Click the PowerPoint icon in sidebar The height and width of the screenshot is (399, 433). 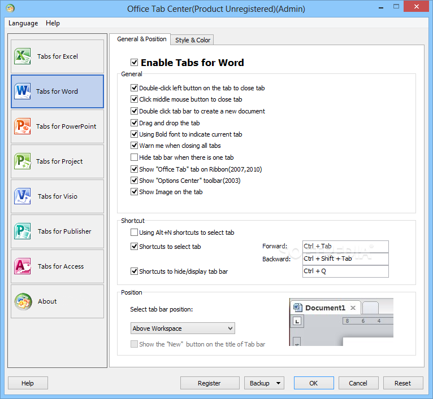tap(23, 126)
